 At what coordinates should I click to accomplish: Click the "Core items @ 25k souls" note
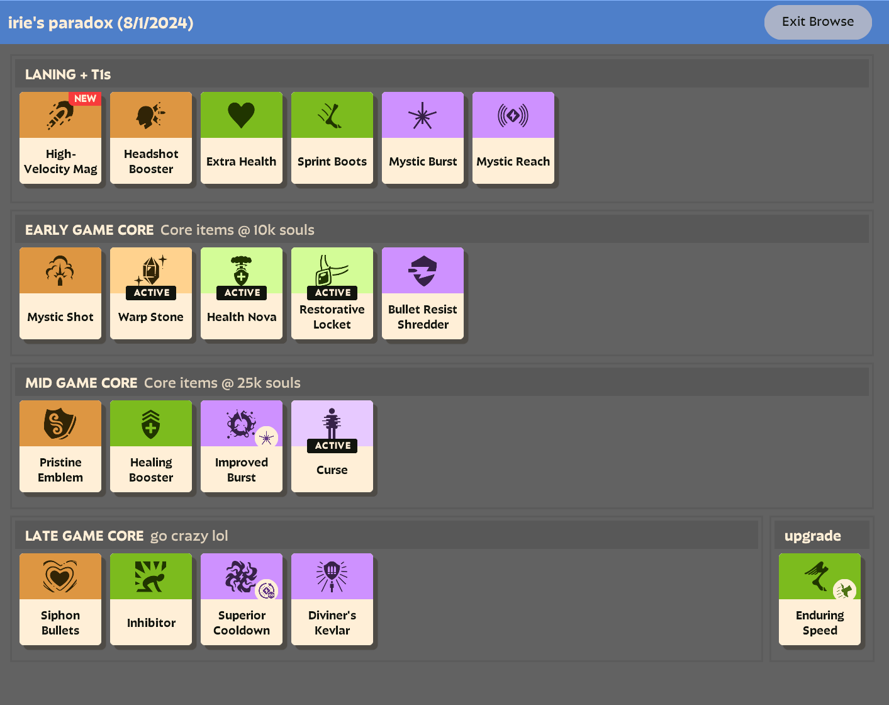[222, 383]
